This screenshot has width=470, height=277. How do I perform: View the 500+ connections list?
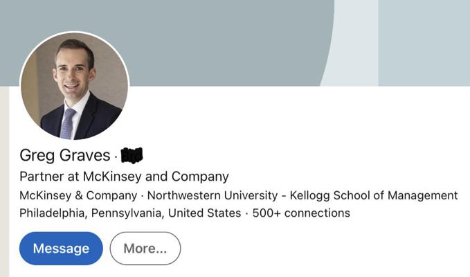click(x=301, y=213)
